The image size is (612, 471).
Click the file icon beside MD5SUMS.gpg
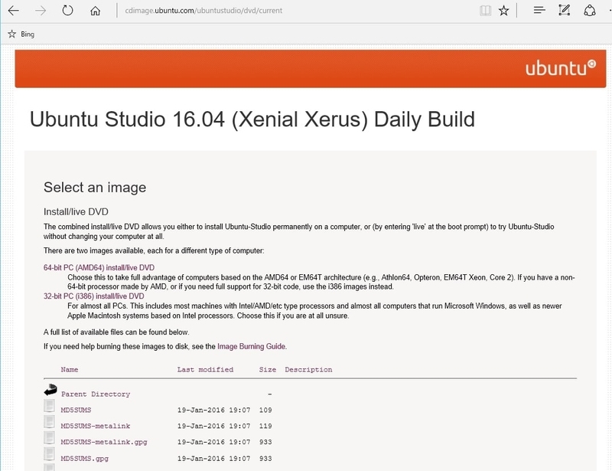[49, 454]
